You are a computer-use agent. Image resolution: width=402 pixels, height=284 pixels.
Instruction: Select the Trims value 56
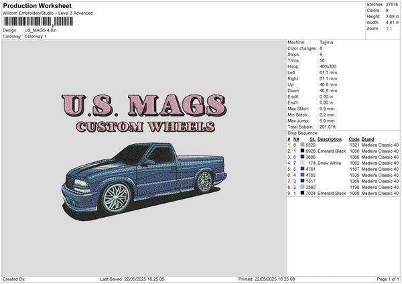pos(322,60)
